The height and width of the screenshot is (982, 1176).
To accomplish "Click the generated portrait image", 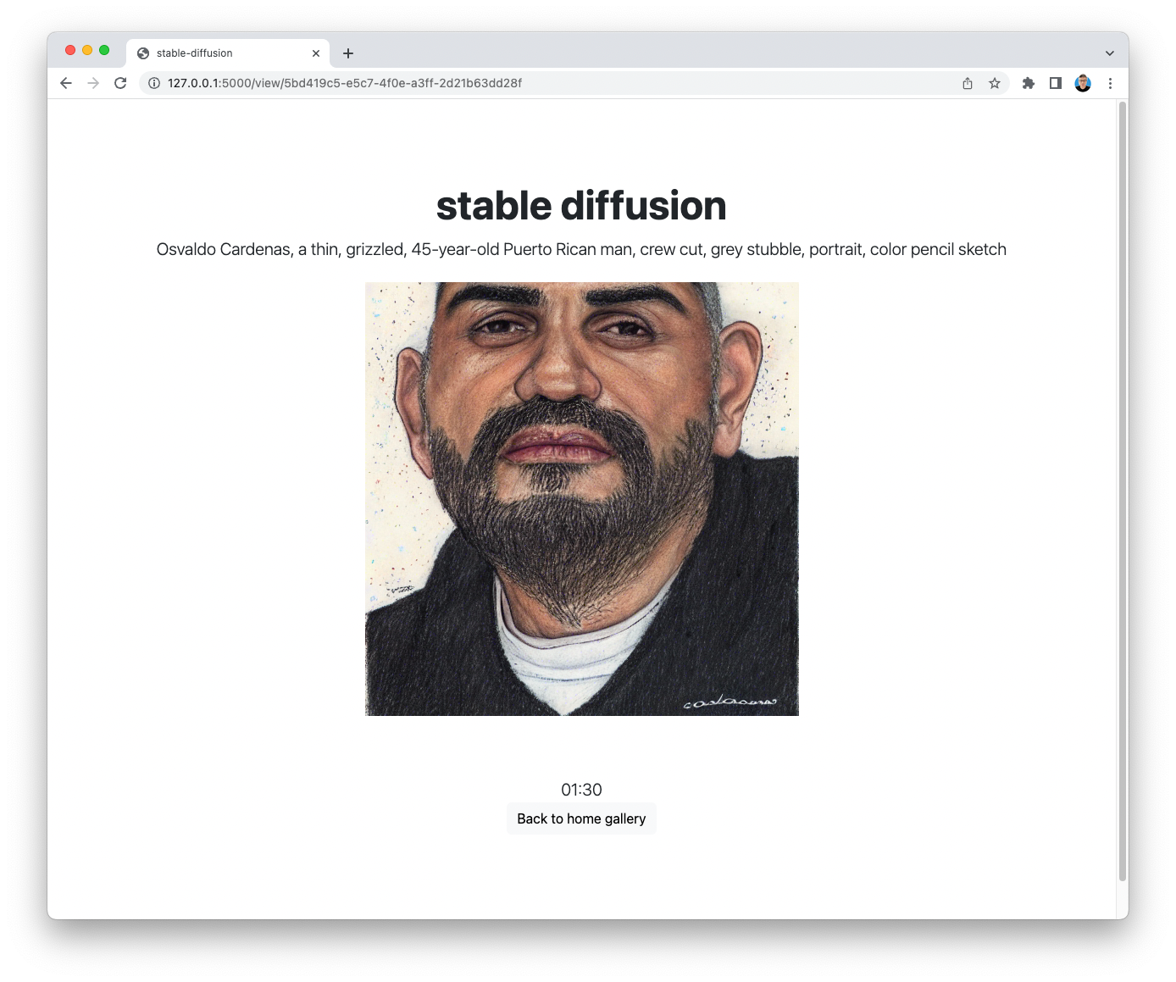I will 582,499.
